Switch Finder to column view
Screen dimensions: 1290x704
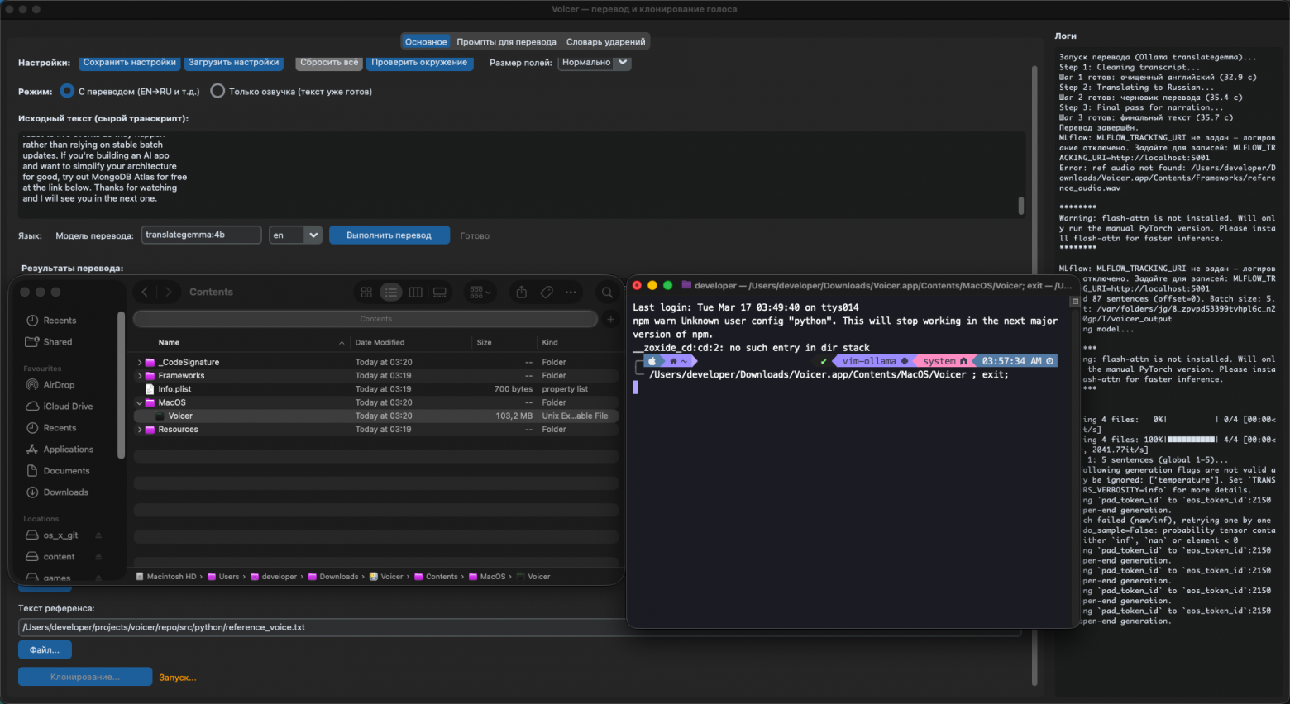pos(416,293)
